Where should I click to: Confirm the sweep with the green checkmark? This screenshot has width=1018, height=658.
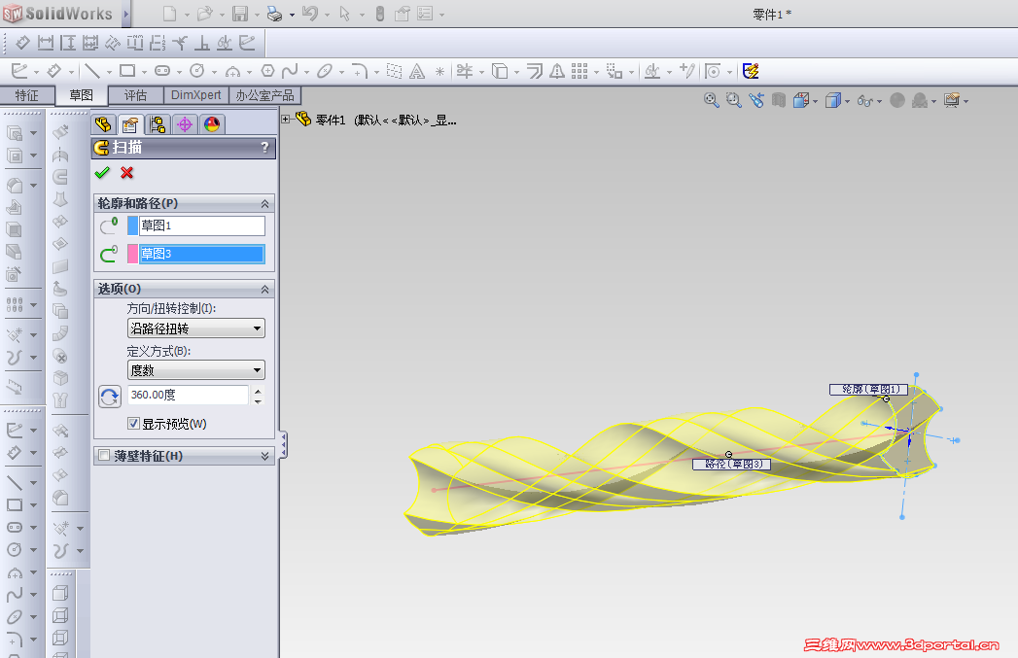pyautogui.click(x=102, y=173)
